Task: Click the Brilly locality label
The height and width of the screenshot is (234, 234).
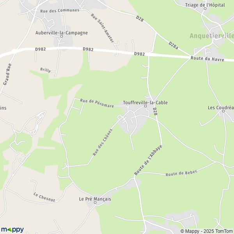Action: (x=46, y=70)
